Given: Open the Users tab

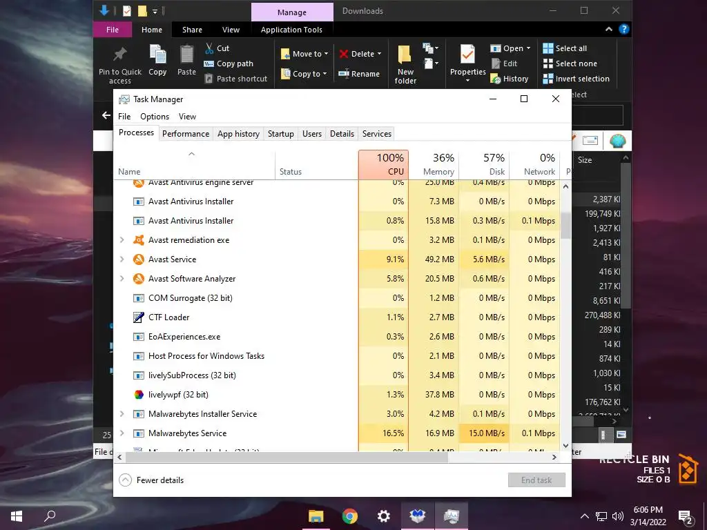Looking at the screenshot, I should coord(312,134).
